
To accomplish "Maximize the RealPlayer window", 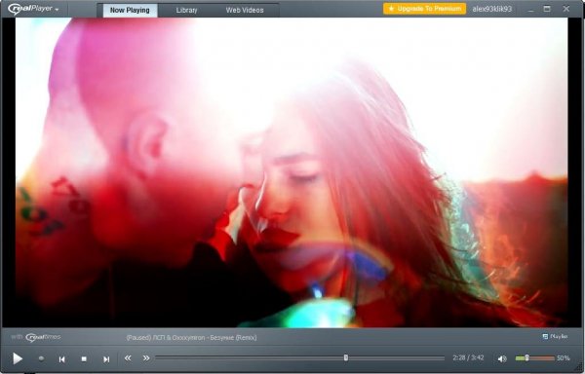I will 547,9.
